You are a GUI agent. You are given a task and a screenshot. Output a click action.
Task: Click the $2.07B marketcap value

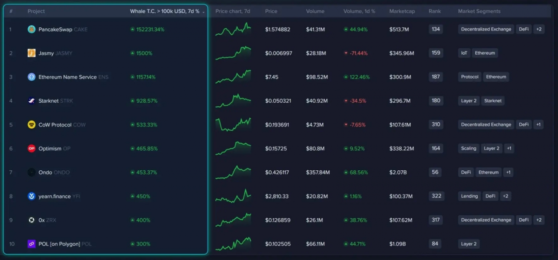click(x=398, y=172)
